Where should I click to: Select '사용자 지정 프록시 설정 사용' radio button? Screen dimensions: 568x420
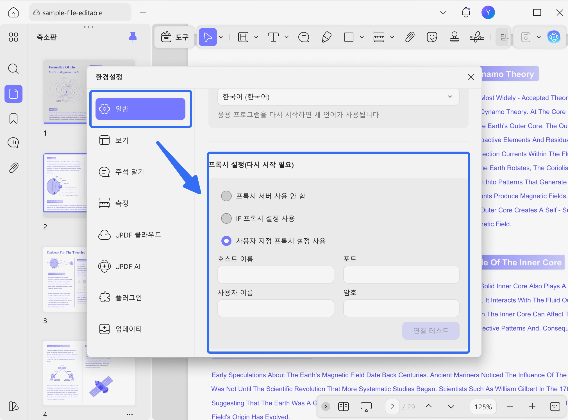(226, 241)
